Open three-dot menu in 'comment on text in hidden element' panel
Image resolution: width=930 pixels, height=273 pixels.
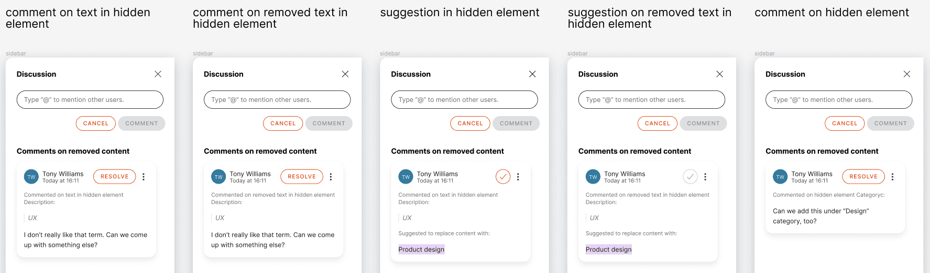pos(144,177)
